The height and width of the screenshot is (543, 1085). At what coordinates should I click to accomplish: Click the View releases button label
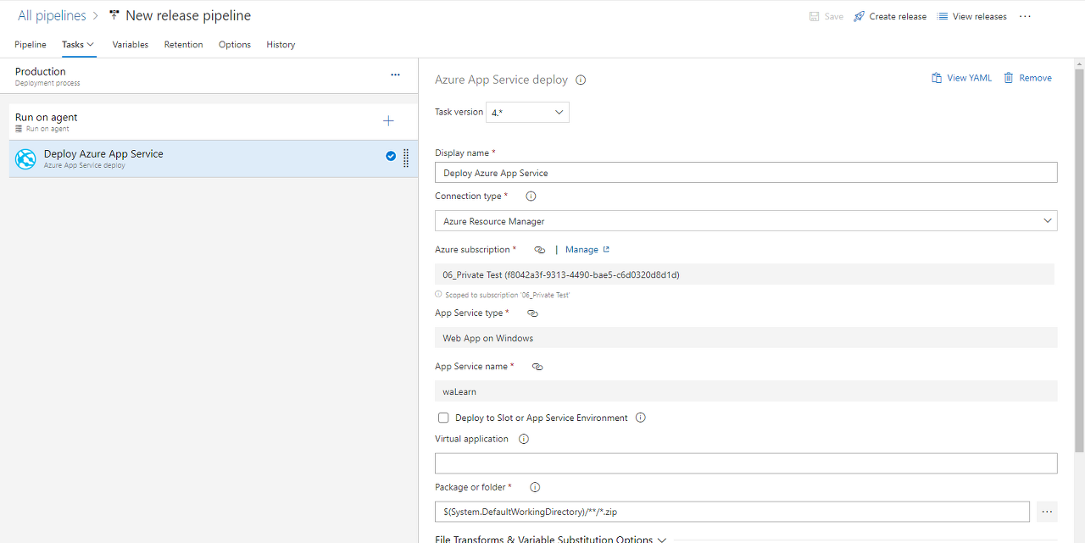coord(980,16)
